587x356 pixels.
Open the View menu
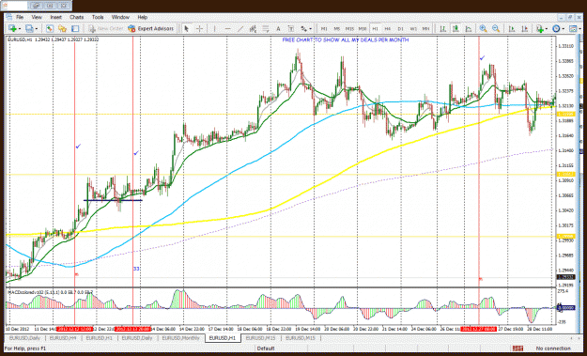click(x=37, y=17)
